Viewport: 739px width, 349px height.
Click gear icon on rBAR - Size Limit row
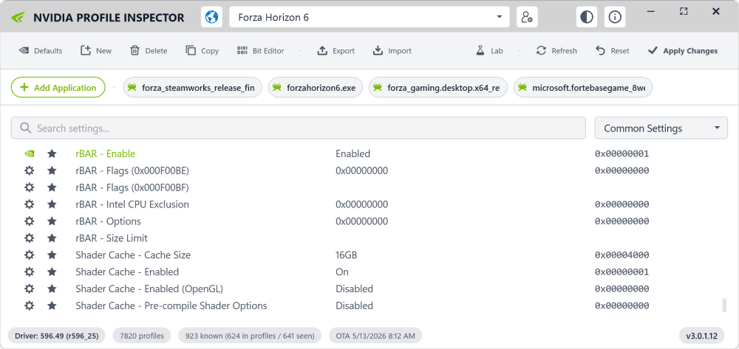click(30, 238)
